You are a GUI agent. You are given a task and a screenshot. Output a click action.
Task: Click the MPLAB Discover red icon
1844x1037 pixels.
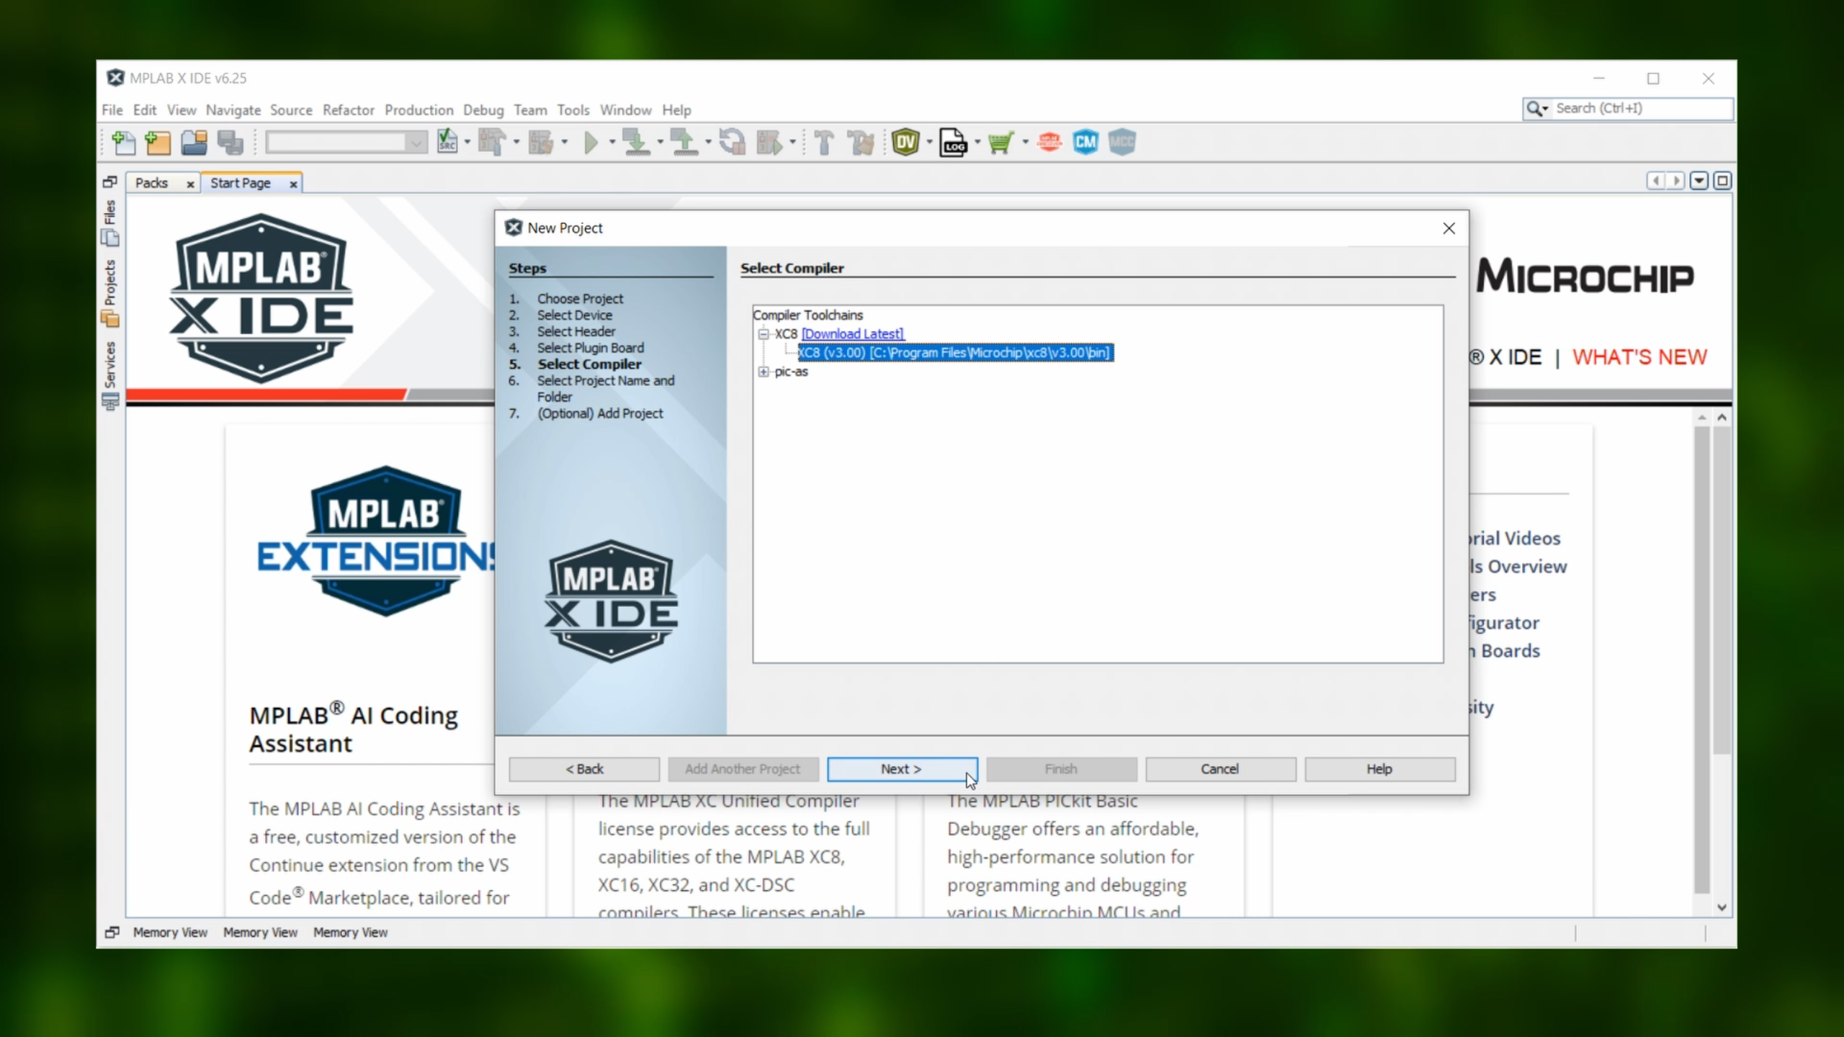[x=1049, y=143]
